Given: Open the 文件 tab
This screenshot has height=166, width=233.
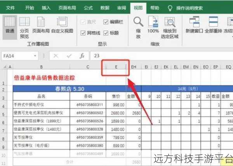Looking at the screenshot, I should (x=10, y=8).
